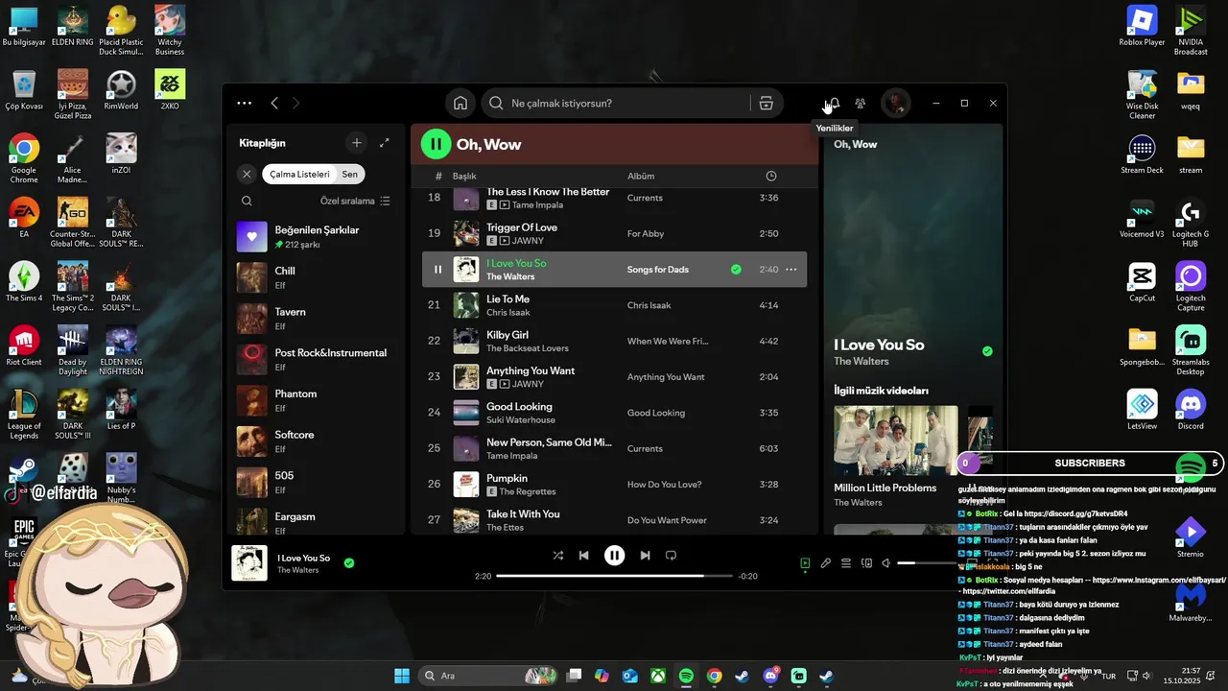Open the Do You Want Power album
Screen dimensions: 1228x691
[x=667, y=520]
